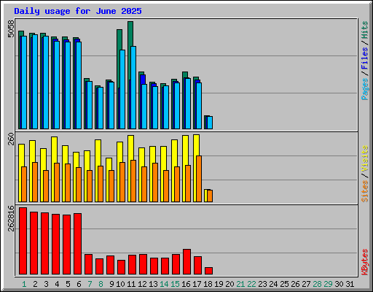The width and height of the screenshot is (373, 292).
Task: Select day 10 on the date axis
Action: [x=120, y=284]
